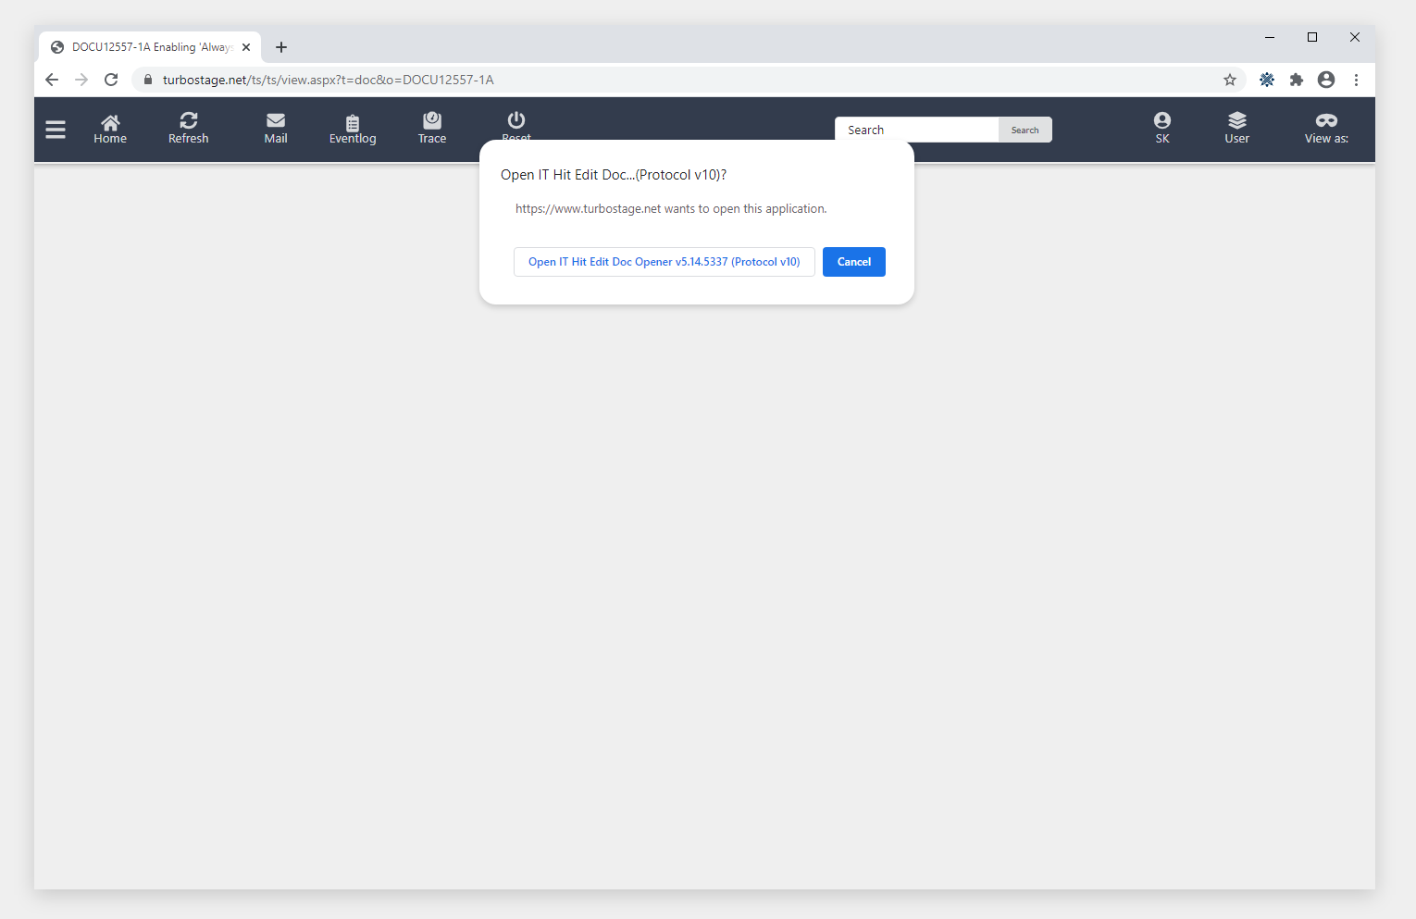The image size is (1416, 919).
Task: View site info via the lock icon
Action: coord(147,80)
